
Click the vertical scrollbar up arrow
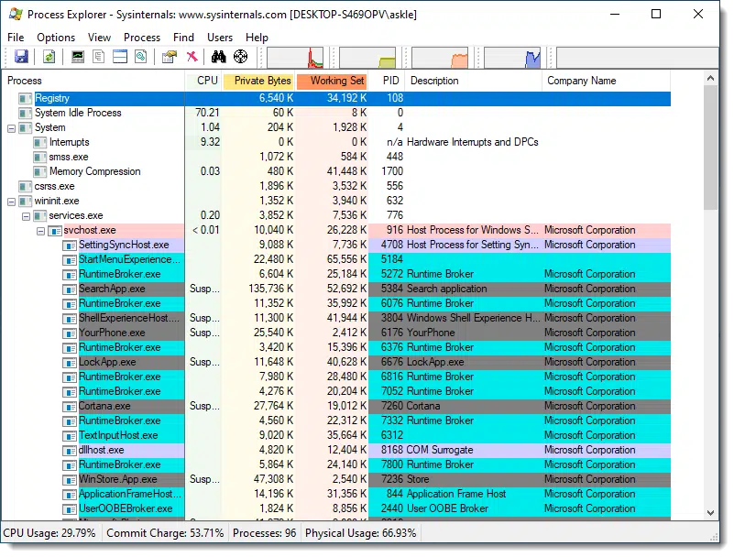(710, 78)
